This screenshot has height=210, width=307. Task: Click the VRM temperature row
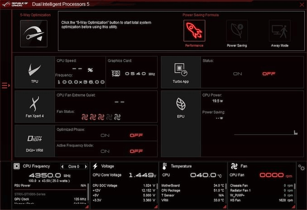tap(192, 200)
